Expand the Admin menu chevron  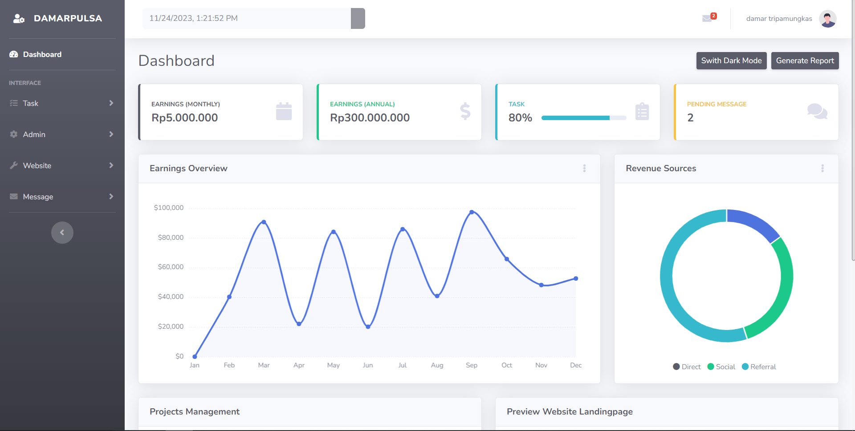[x=111, y=134]
